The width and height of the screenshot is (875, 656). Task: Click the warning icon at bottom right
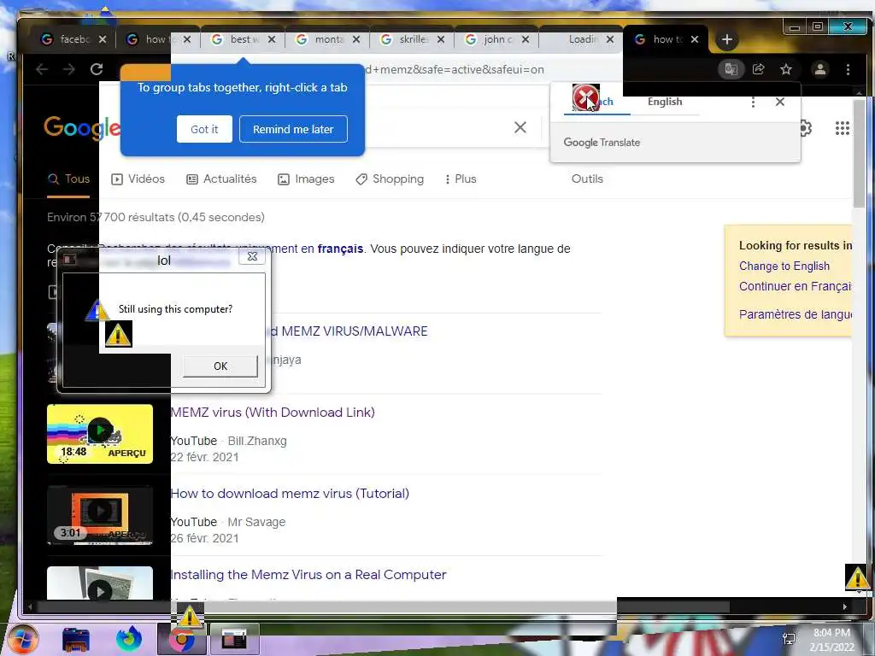tap(857, 578)
